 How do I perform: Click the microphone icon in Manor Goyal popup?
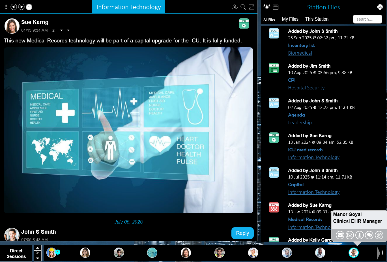tap(359, 235)
